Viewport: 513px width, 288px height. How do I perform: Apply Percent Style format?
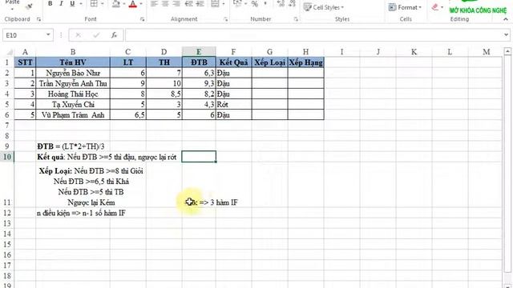point(255,3)
